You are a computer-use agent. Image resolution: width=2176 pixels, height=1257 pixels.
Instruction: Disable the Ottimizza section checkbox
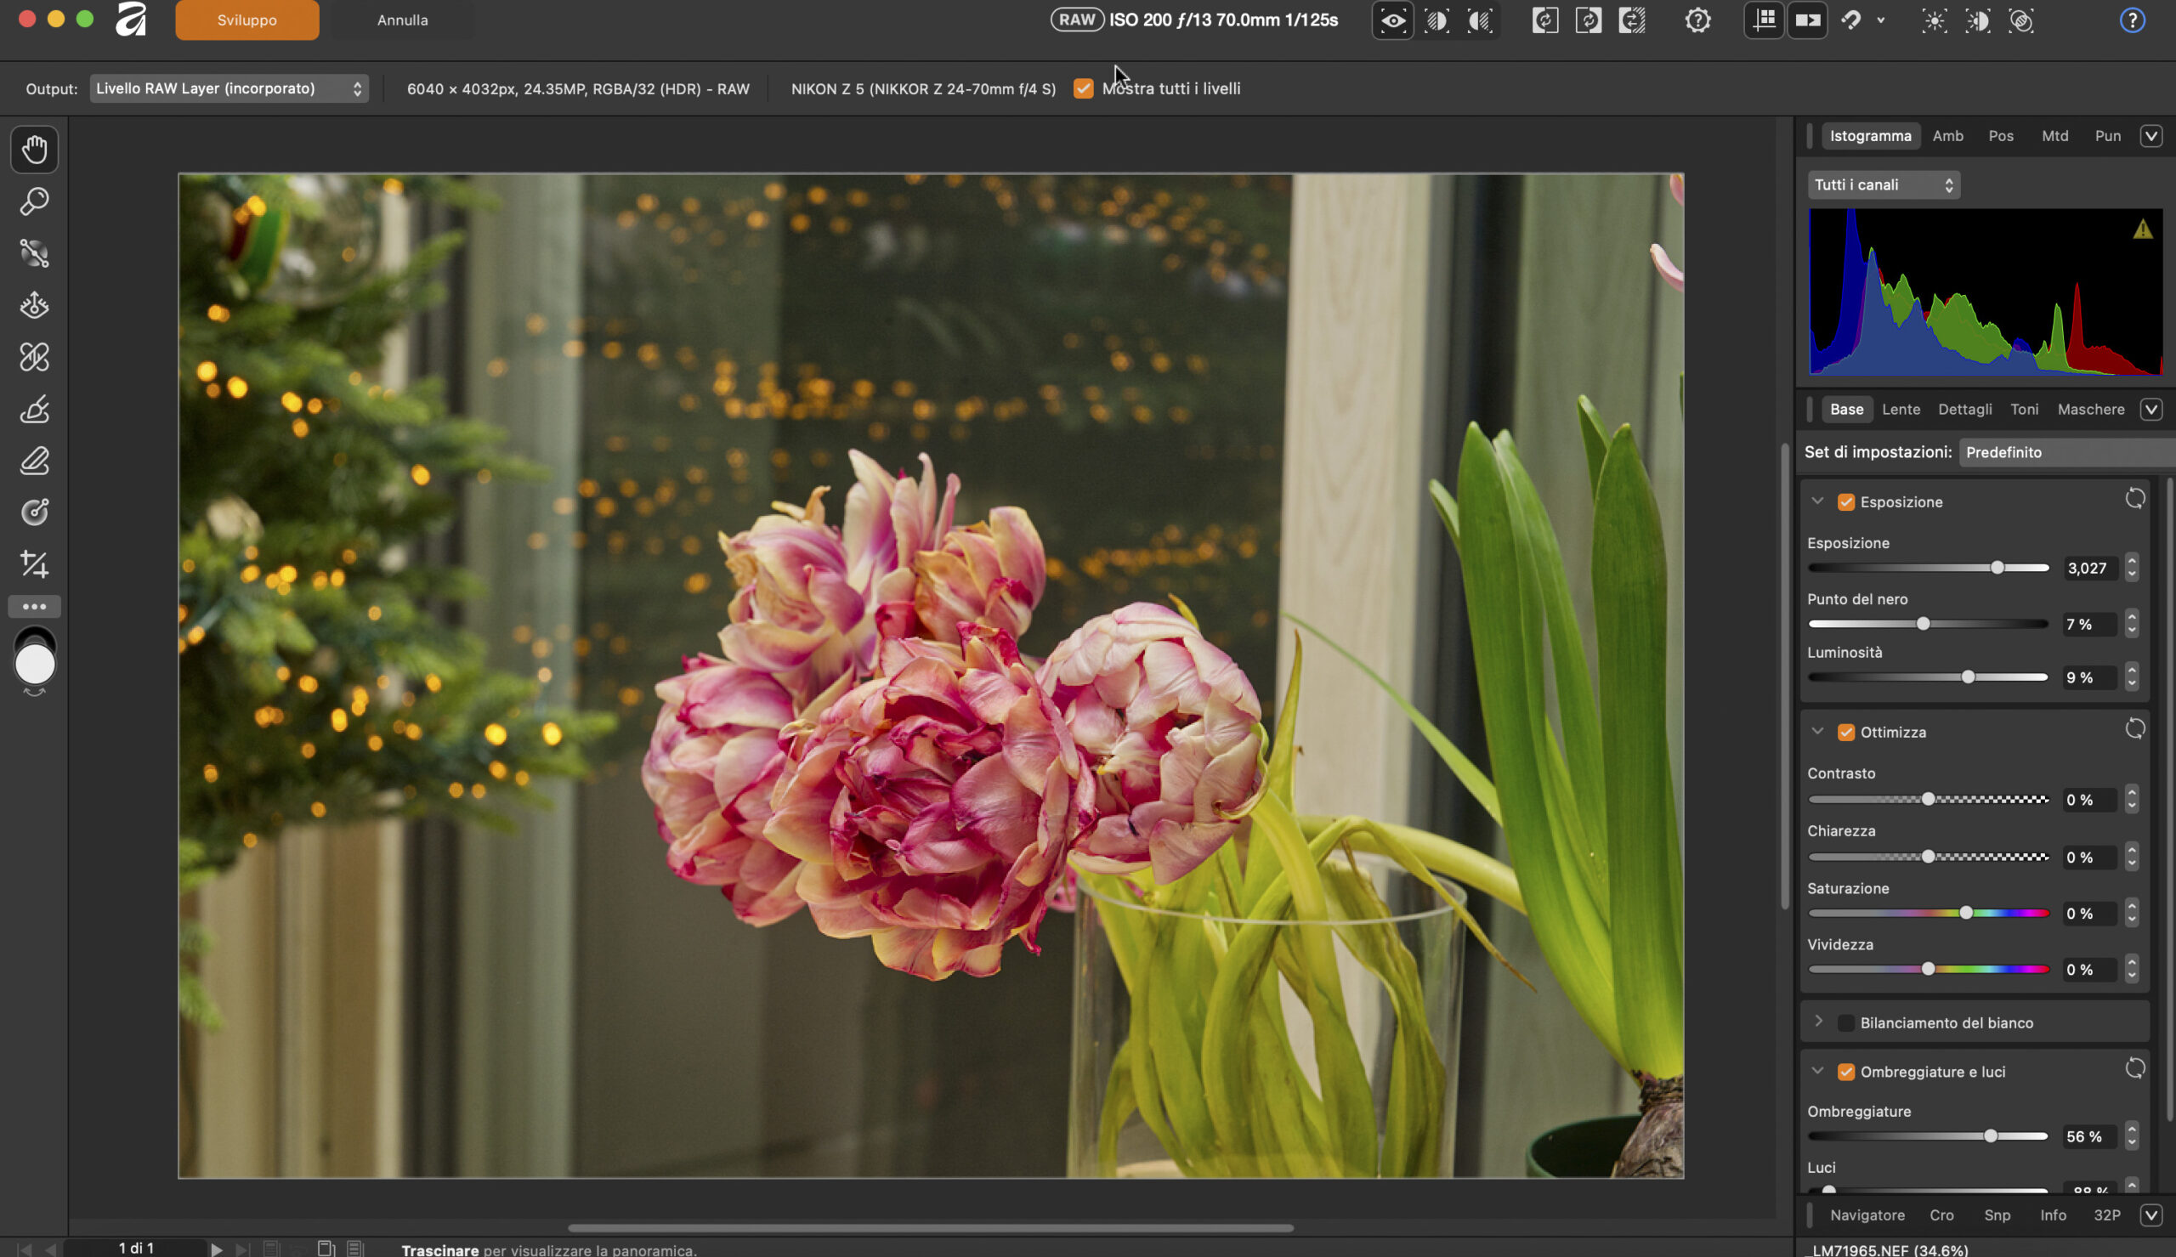(1845, 732)
